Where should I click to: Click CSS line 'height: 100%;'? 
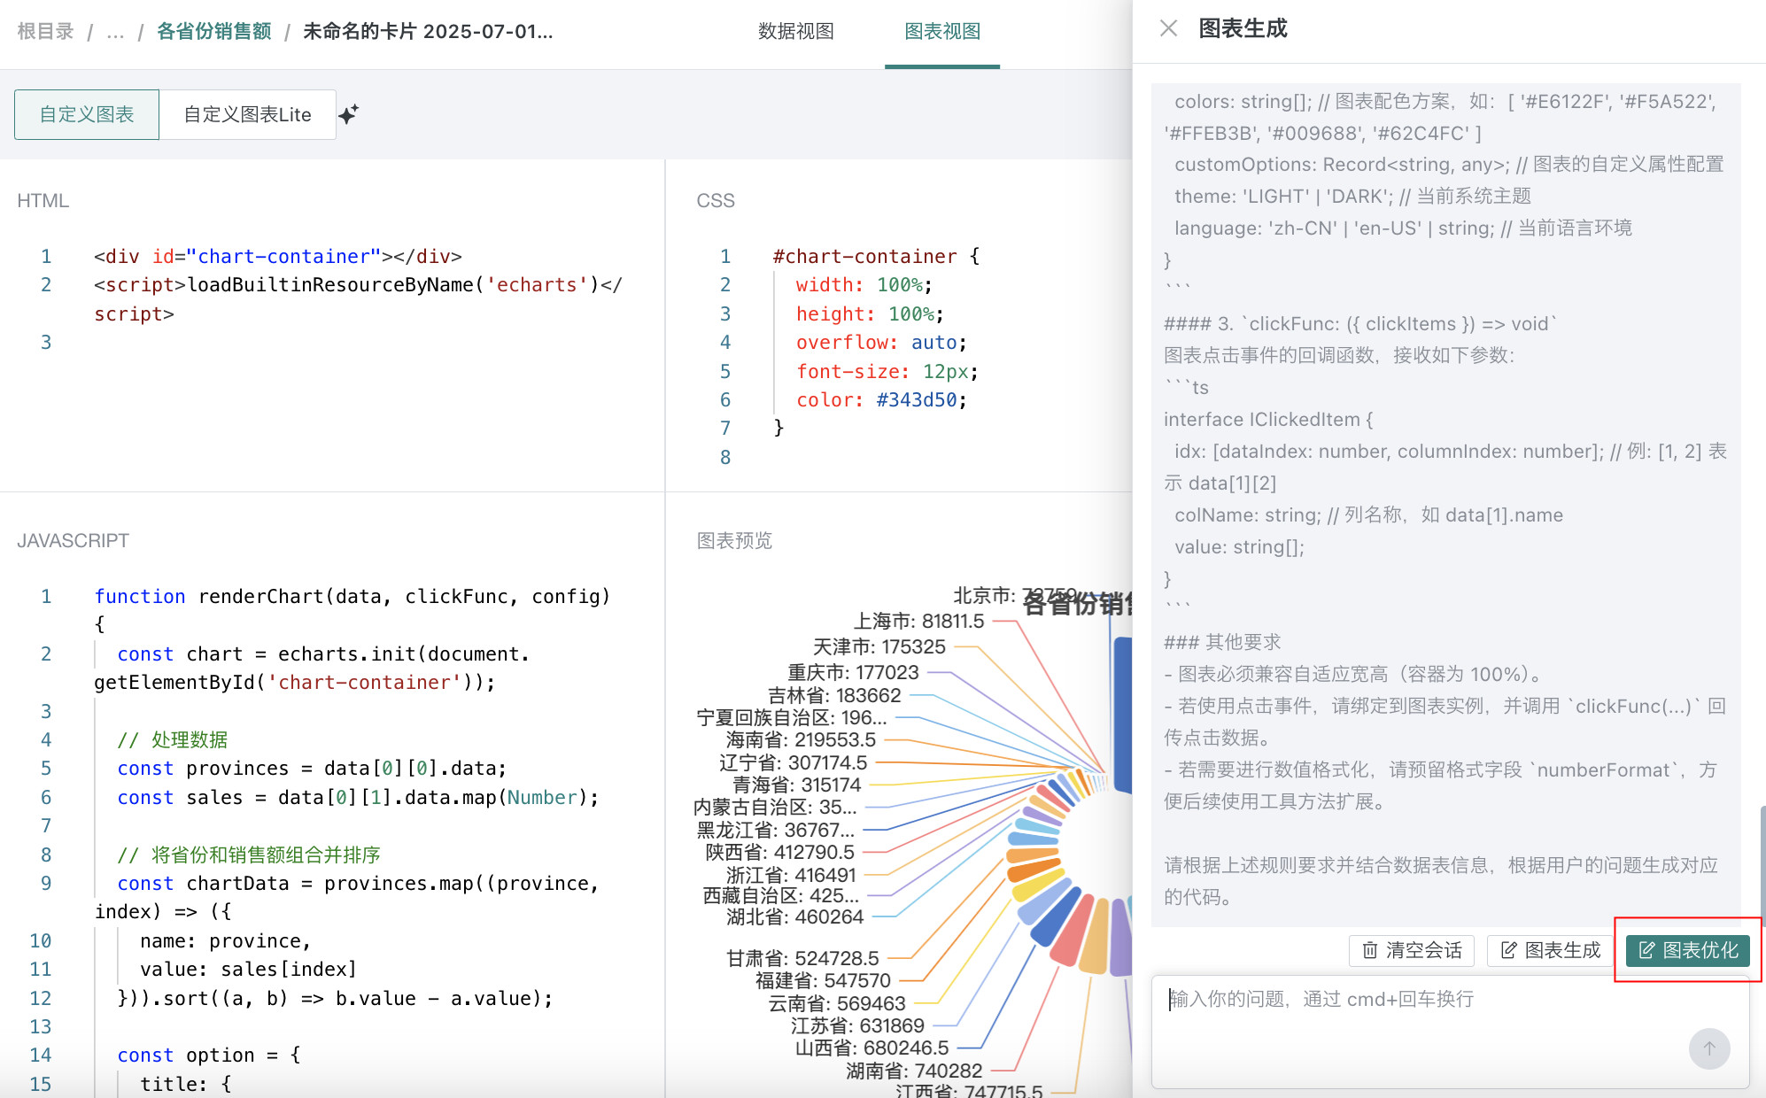870,313
